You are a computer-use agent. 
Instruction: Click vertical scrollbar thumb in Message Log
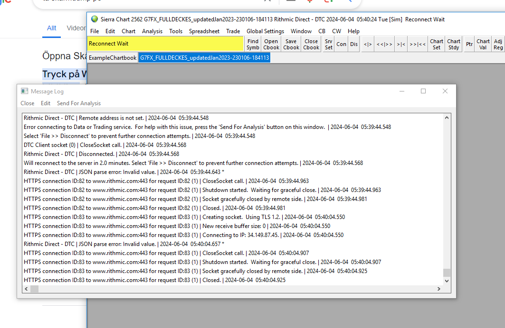447,273
